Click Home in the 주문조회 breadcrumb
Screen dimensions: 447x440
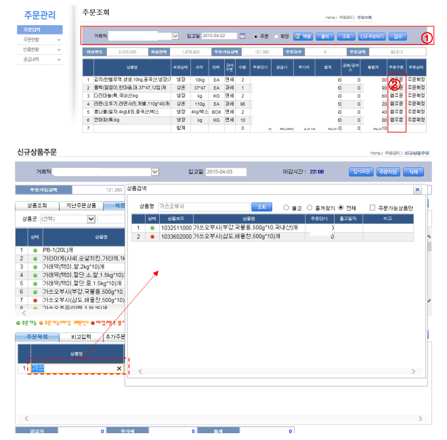(330, 18)
